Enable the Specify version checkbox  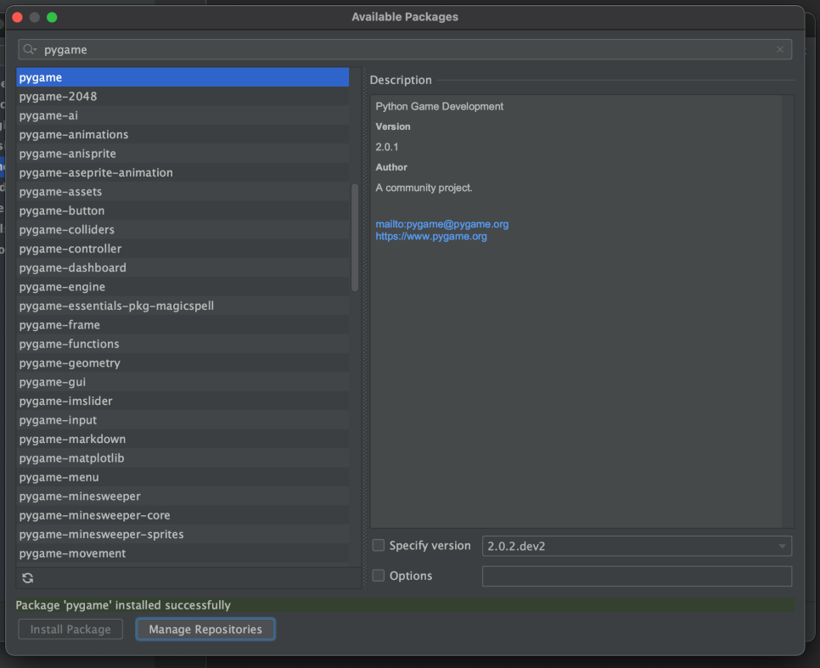pyautogui.click(x=378, y=545)
